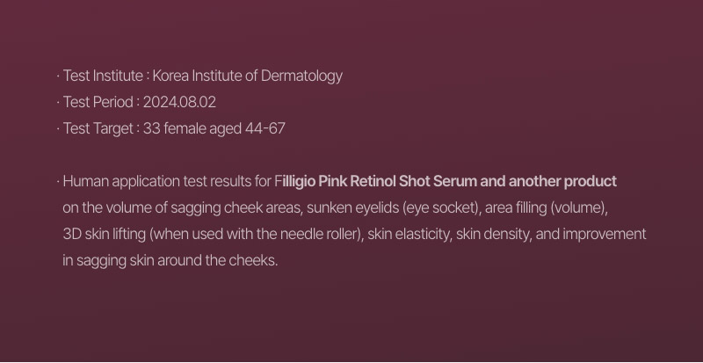Select the "Korea Institute of Dermatology" text
This screenshot has width=703, height=363.
click(248, 76)
